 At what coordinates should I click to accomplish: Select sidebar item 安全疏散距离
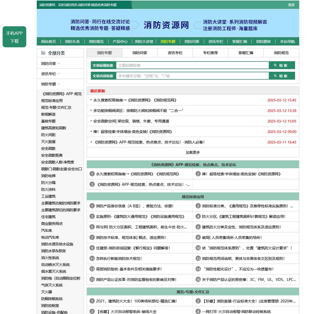(x=52, y=155)
